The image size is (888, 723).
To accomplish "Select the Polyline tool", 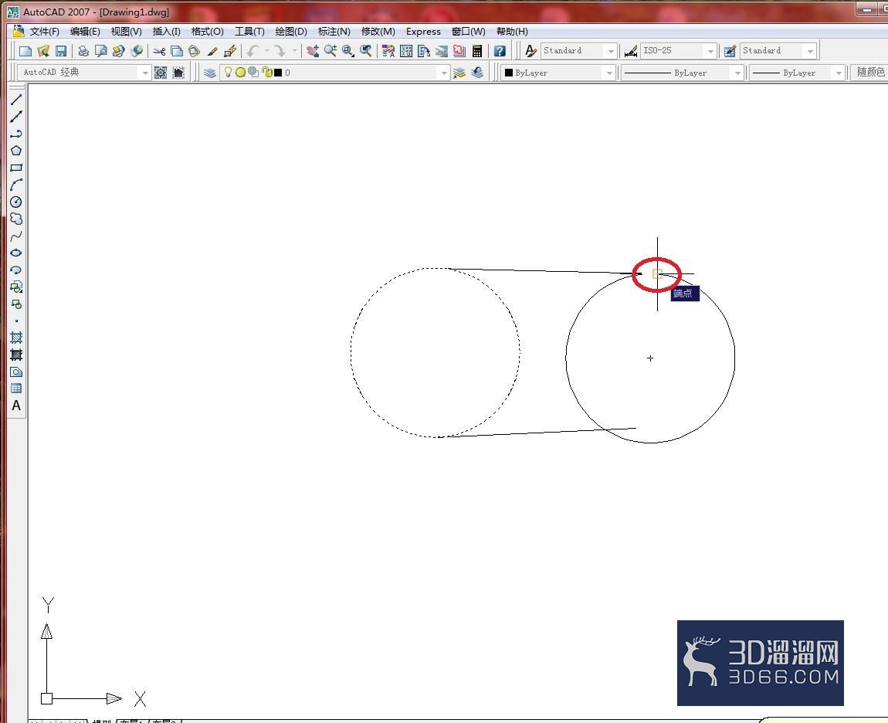I will [16, 134].
